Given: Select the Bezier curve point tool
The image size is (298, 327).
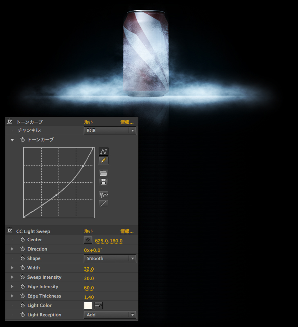Looking at the screenshot, I should 104,152.
